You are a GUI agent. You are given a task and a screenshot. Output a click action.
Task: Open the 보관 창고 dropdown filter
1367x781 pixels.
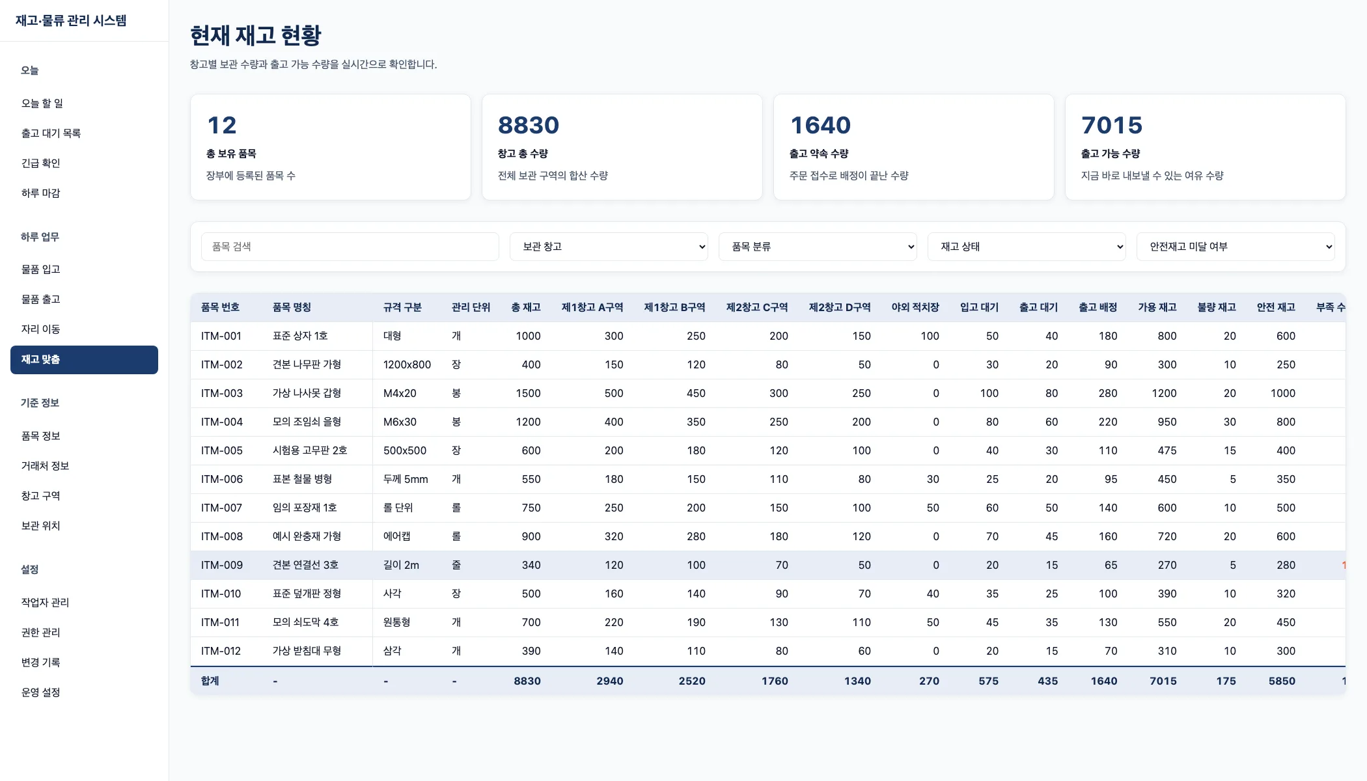click(x=609, y=247)
